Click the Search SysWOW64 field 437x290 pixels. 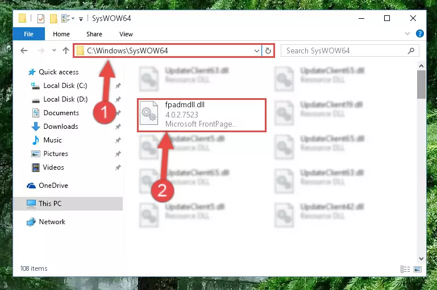349,51
